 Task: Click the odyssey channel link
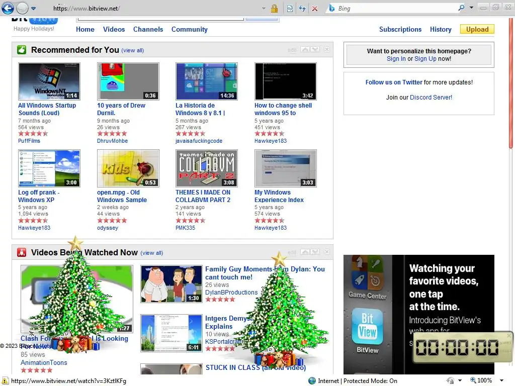[108, 228]
